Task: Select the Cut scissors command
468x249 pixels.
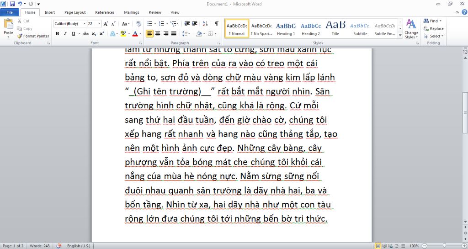Action: 23,21
